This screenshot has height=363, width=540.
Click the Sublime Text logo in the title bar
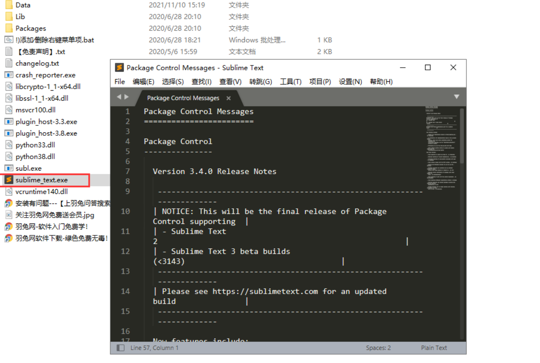pyautogui.click(x=119, y=67)
